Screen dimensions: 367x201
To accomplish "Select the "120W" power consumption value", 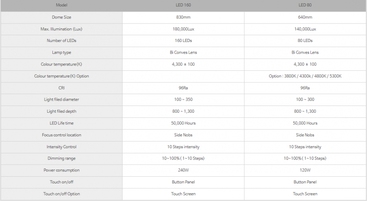I will tap(305, 170).
